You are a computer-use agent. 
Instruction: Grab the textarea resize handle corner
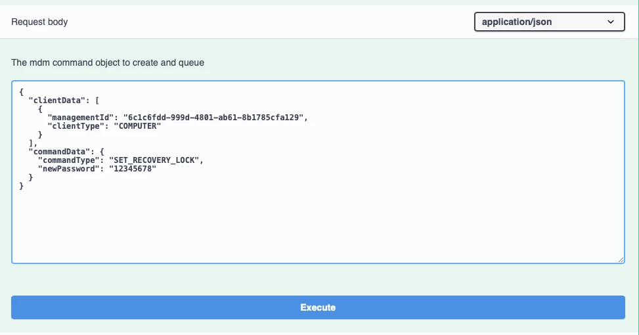[x=621, y=259]
